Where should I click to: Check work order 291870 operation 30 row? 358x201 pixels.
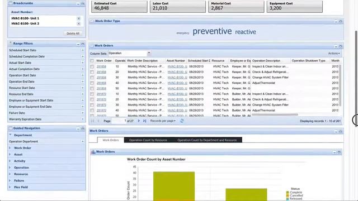(x=92, y=105)
